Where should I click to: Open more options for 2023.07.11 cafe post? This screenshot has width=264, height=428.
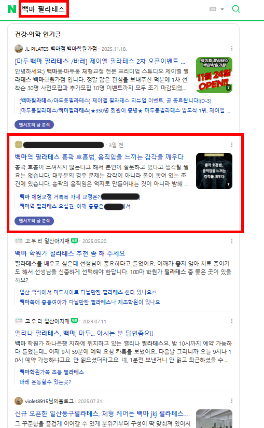(232, 321)
